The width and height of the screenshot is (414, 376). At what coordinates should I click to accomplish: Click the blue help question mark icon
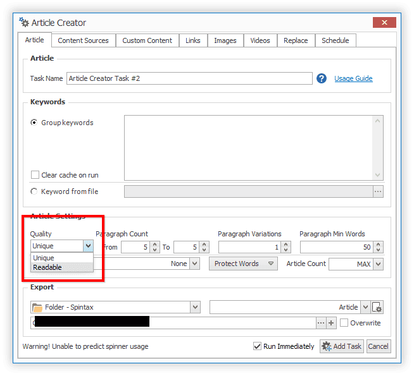tap(322, 78)
